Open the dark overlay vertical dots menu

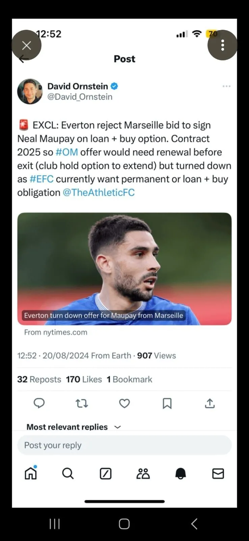pos(222,45)
